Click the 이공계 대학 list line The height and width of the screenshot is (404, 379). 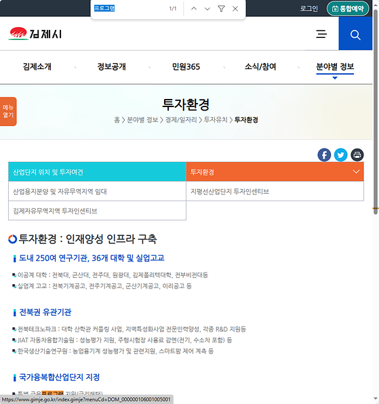113,275
